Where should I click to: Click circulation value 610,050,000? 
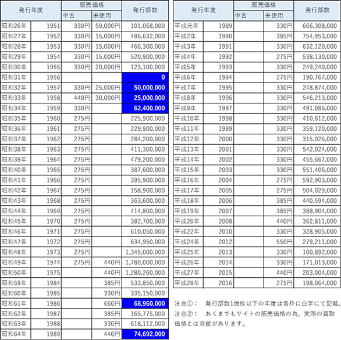point(145,231)
